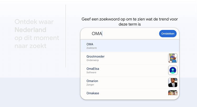197x107 pixels.
Task: Click the Omarion portrait photo
Action: [173, 82]
